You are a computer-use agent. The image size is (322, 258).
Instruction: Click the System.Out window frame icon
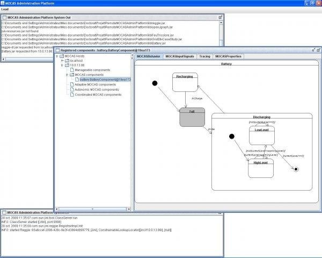click(x=4, y=18)
